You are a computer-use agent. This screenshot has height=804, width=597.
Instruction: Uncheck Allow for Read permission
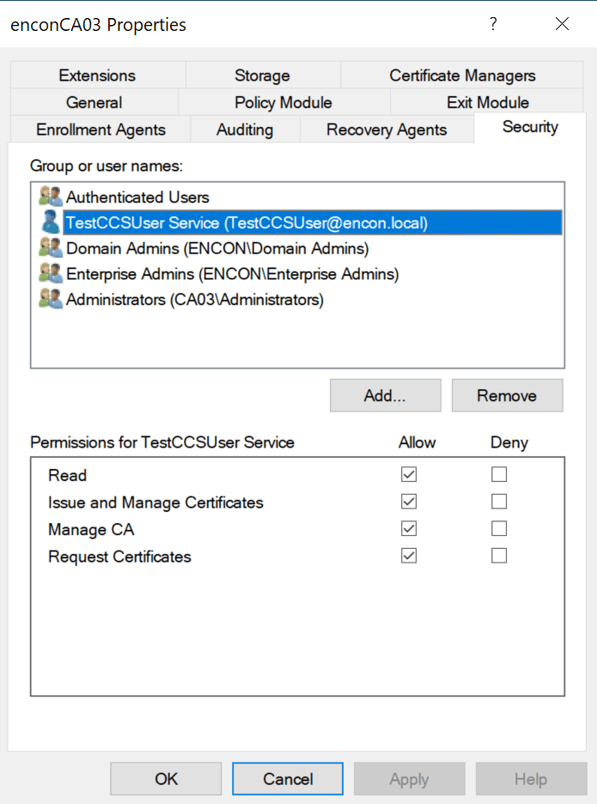click(409, 475)
